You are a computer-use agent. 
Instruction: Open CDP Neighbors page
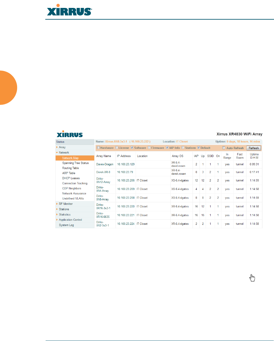[72, 188]
